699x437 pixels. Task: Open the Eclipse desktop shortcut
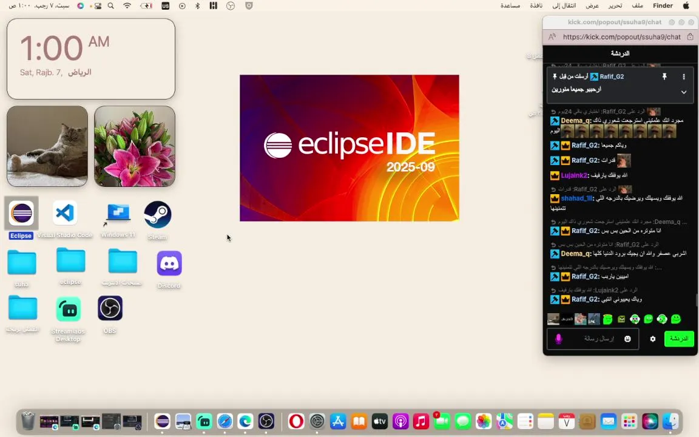click(x=21, y=213)
